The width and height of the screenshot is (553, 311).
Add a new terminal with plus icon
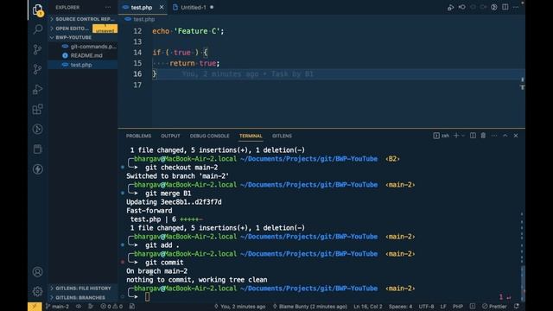pos(456,136)
